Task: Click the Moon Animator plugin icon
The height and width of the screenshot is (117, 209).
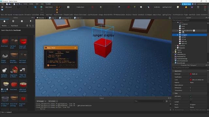Action: tap(57, 7)
